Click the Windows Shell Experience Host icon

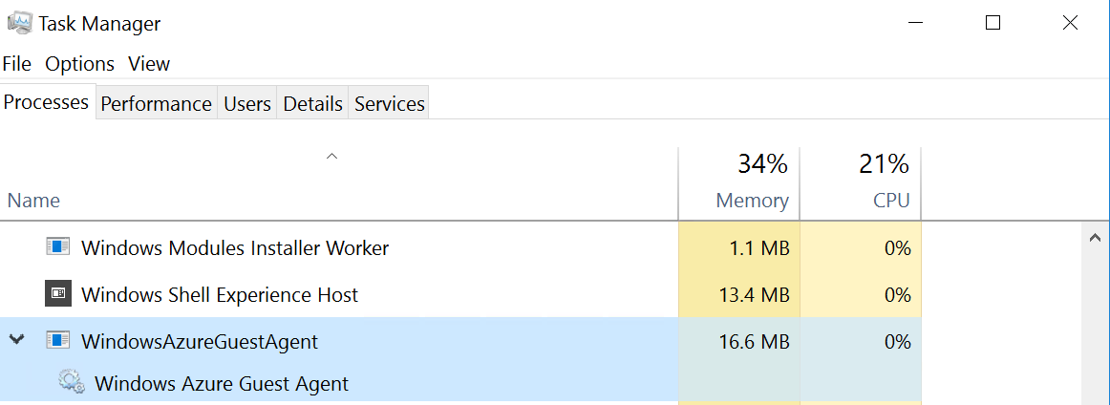coord(58,294)
